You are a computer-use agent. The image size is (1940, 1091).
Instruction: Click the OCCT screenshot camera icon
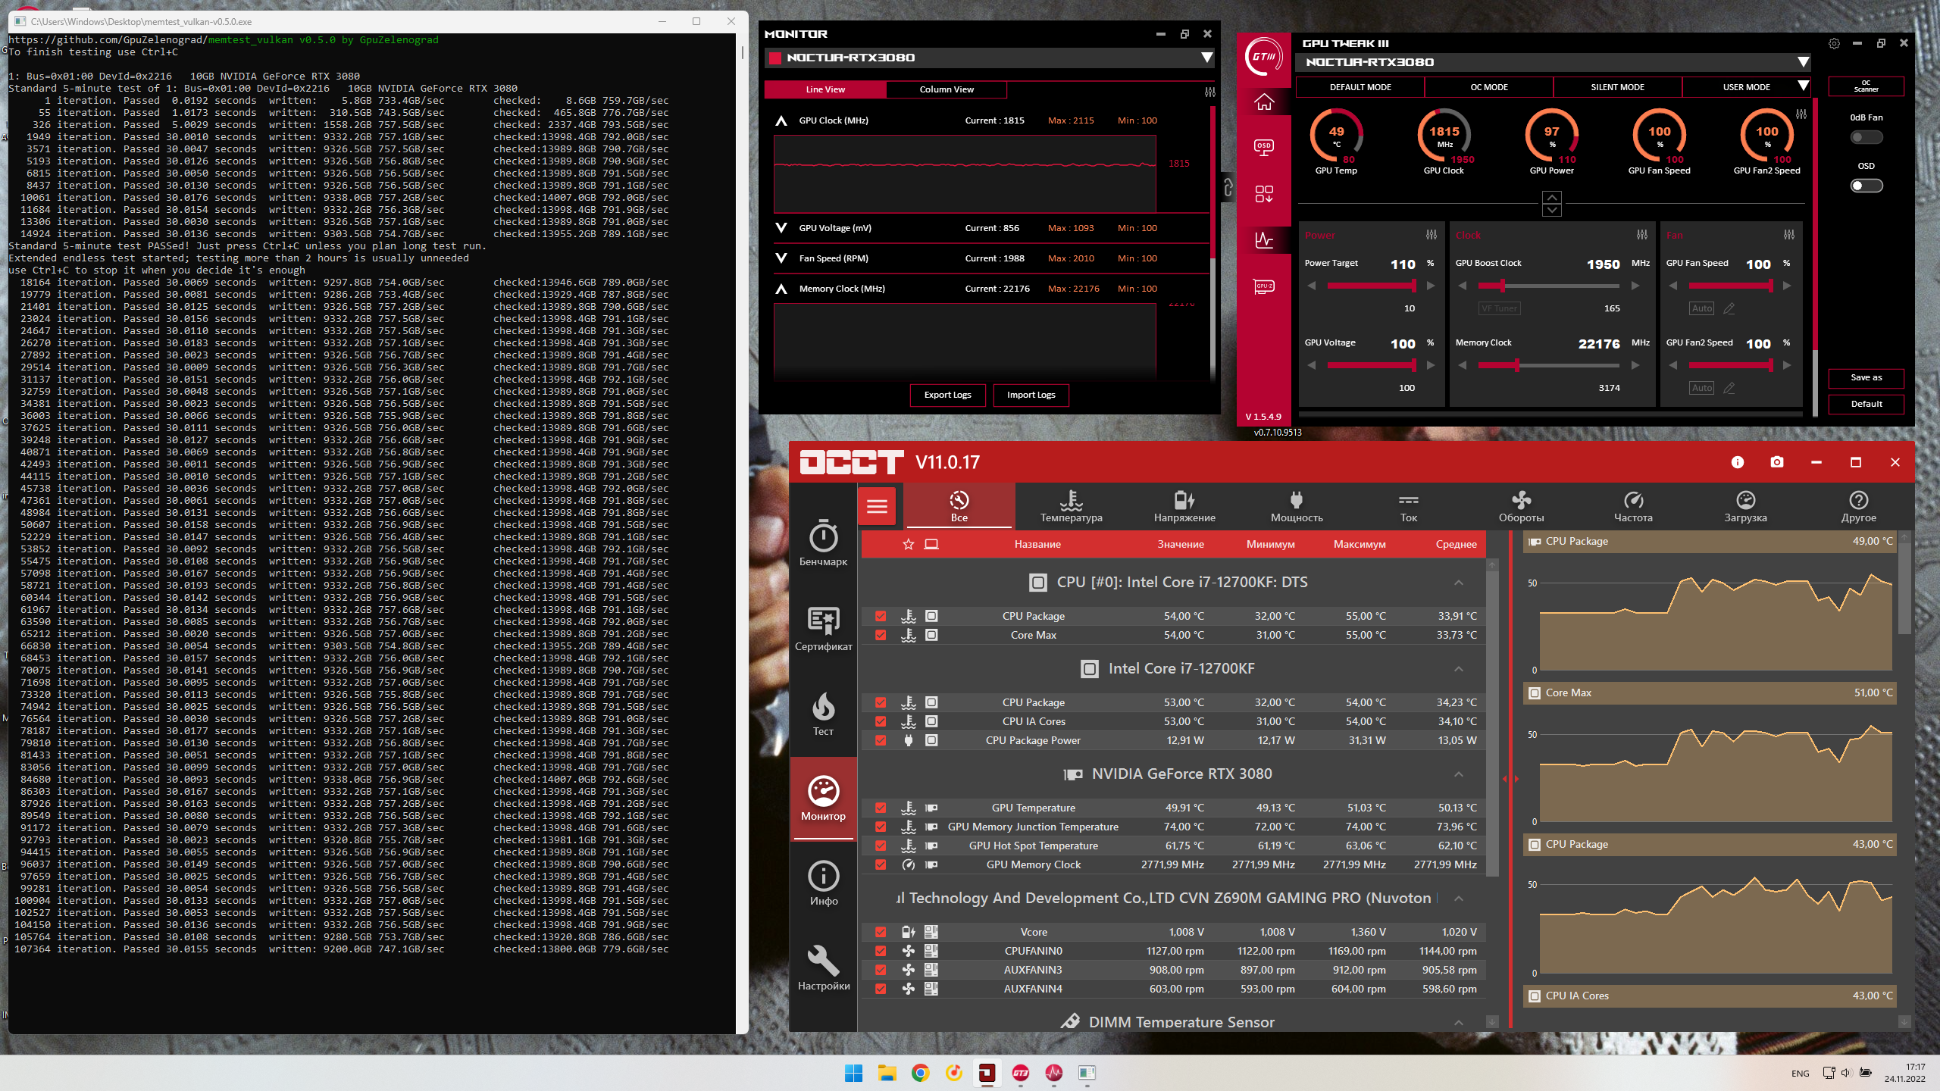click(1776, 462)
